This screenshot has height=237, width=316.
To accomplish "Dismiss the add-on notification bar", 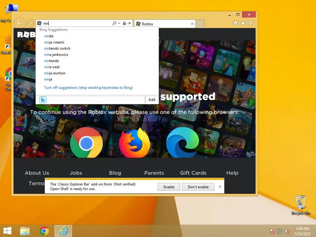I will [x=220, y=187].
